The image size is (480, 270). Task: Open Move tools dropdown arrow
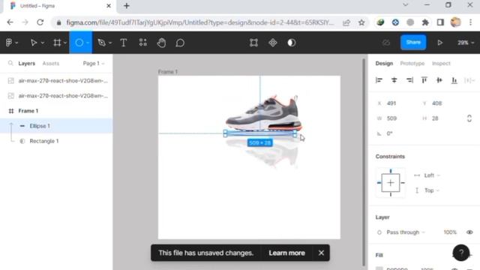43,43
